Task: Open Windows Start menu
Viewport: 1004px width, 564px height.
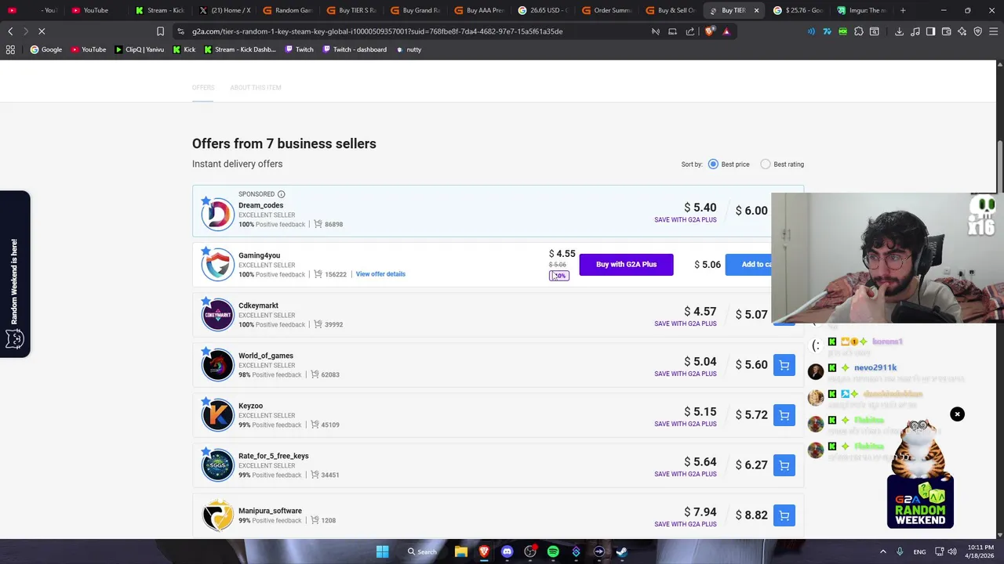Action: (x=382, y=551)
